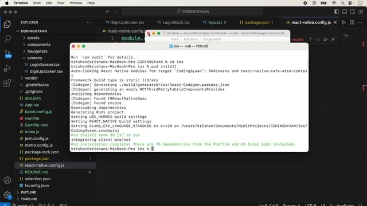The image size is (367, 206).
Task: Click the CODINGGYAAN command center search box
Action: pyautogui.click(x=193, y=11)
